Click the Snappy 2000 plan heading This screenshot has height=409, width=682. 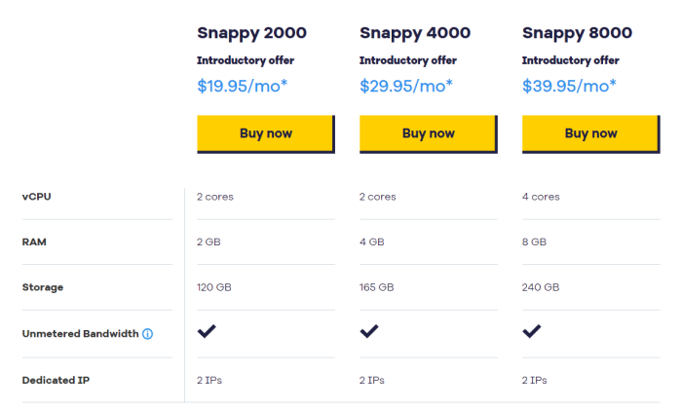(x=251, y=33)
